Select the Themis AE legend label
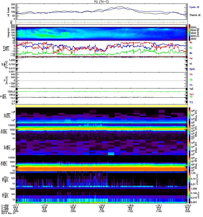Image resolution: width=203 pixels, height=217 pixels. click(195, 15)
